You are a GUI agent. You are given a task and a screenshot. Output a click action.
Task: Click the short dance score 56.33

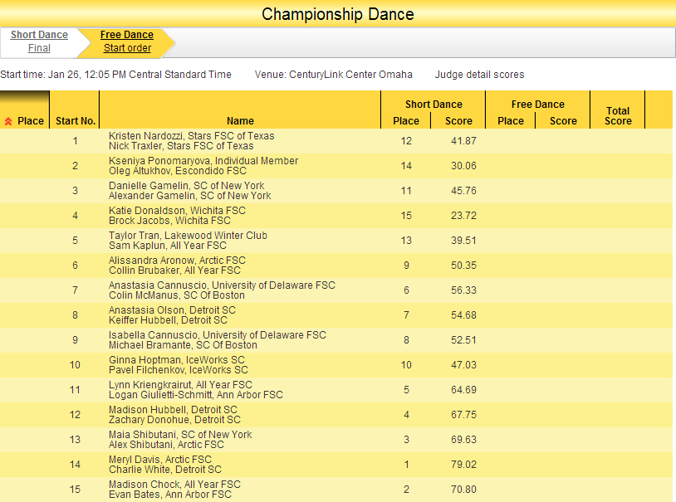(463, 290)
